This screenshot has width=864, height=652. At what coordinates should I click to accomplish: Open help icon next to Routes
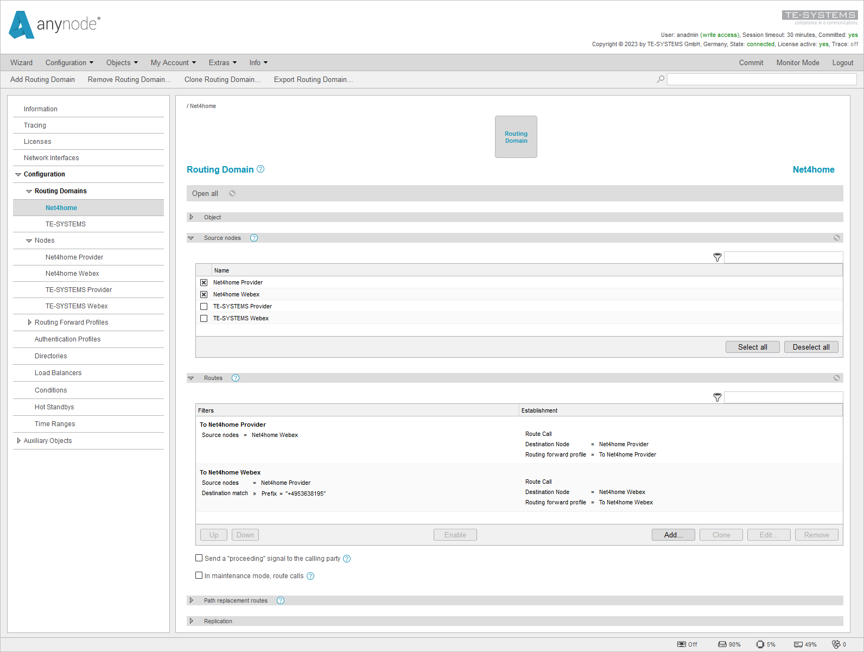[236, 378]
